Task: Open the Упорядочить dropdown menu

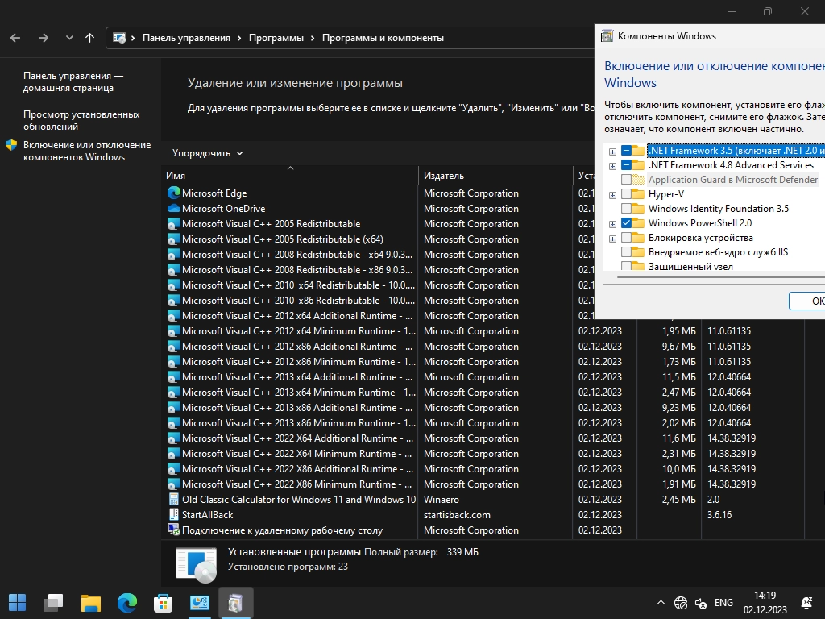Action: (207, 153)
